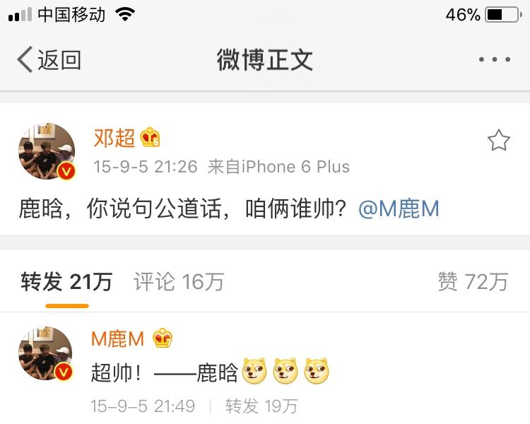Tap the first doge emoji in the reply

click(254, 371)
